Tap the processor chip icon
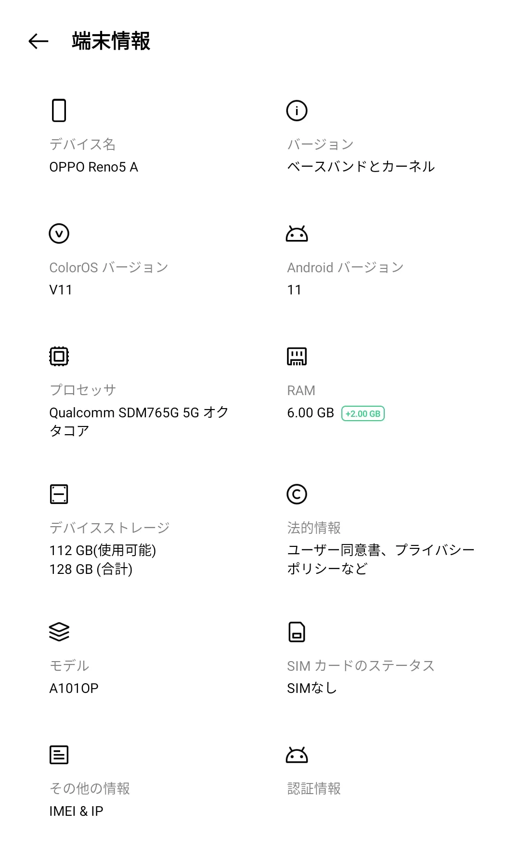Image resolution: width=520 pixels, height=863 pixels. pos(59,357)
